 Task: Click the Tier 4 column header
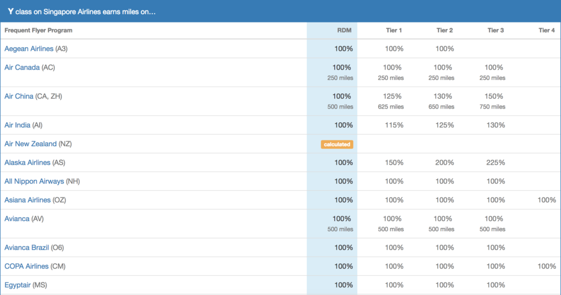546,31
